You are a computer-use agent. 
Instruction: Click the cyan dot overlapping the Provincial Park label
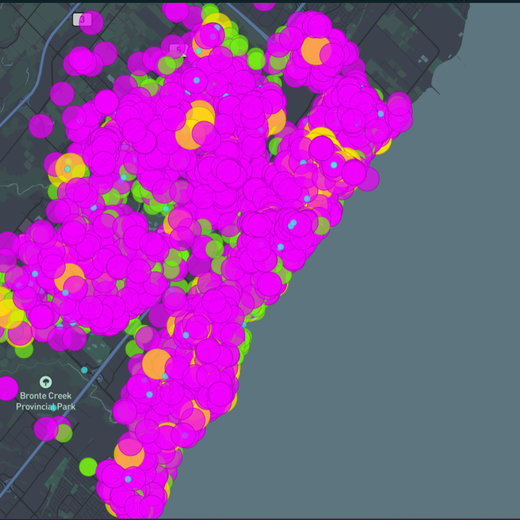tap(54, 408)
